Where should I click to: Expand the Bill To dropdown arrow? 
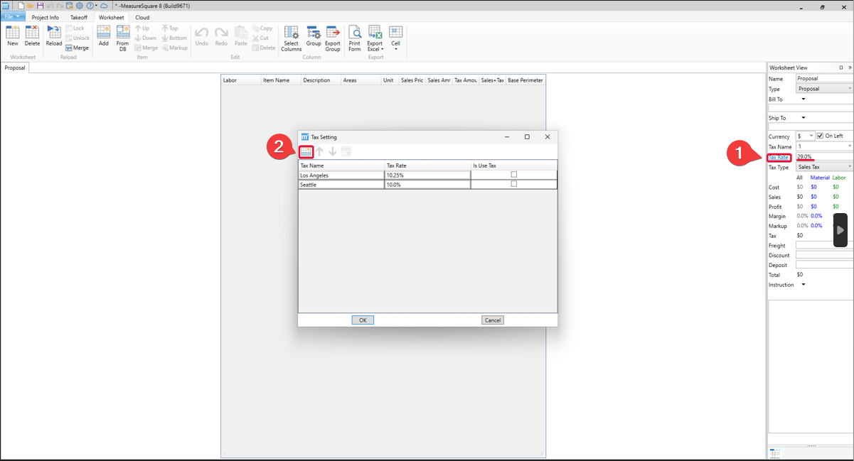tap(804, 99)
